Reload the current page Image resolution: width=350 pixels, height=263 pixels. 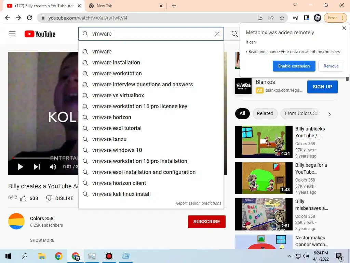pos(29,18)
